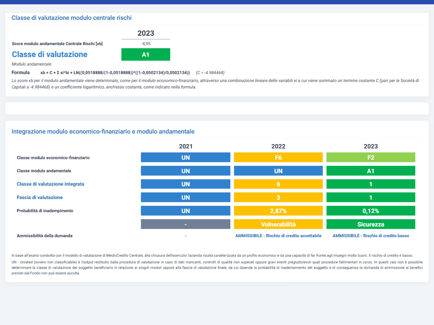Click the 'Classe modulo andamentale' row label
434x325 pixels.
44,171
